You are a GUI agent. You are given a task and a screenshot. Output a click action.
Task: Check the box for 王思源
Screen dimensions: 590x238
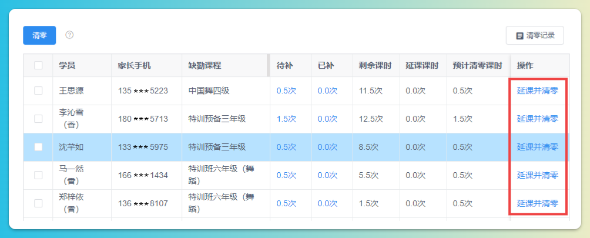pos(38,90)
